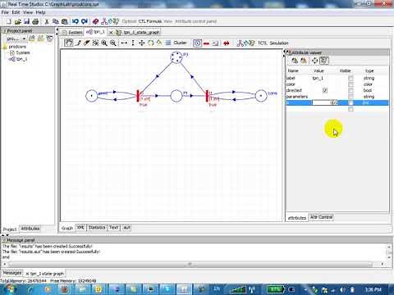Click the dark red icon right of Redo
Viewport: 394px width, 295px height.
pos(95,21)
